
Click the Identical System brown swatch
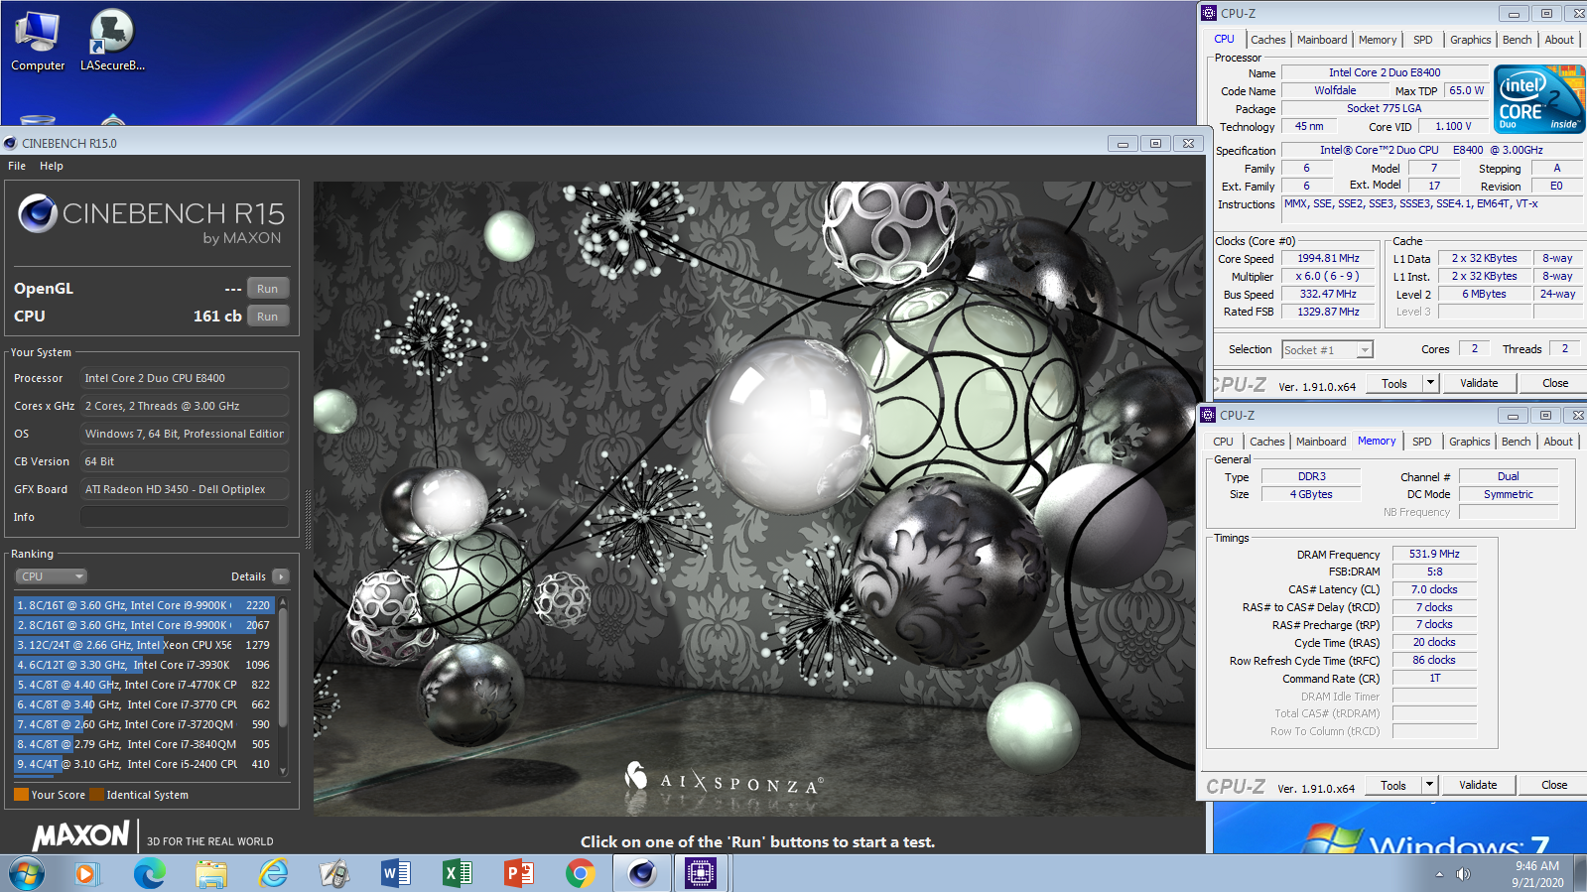pos(96,795)
